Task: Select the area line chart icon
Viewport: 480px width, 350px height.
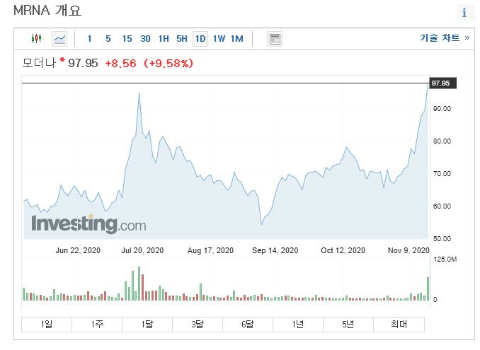Action: 59,39
